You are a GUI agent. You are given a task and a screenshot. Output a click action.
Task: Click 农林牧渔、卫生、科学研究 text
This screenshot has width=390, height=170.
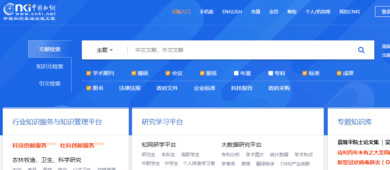(x=47, y=160)
